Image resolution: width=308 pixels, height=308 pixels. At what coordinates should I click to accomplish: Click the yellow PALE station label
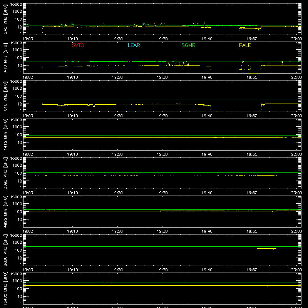[245, 45]
